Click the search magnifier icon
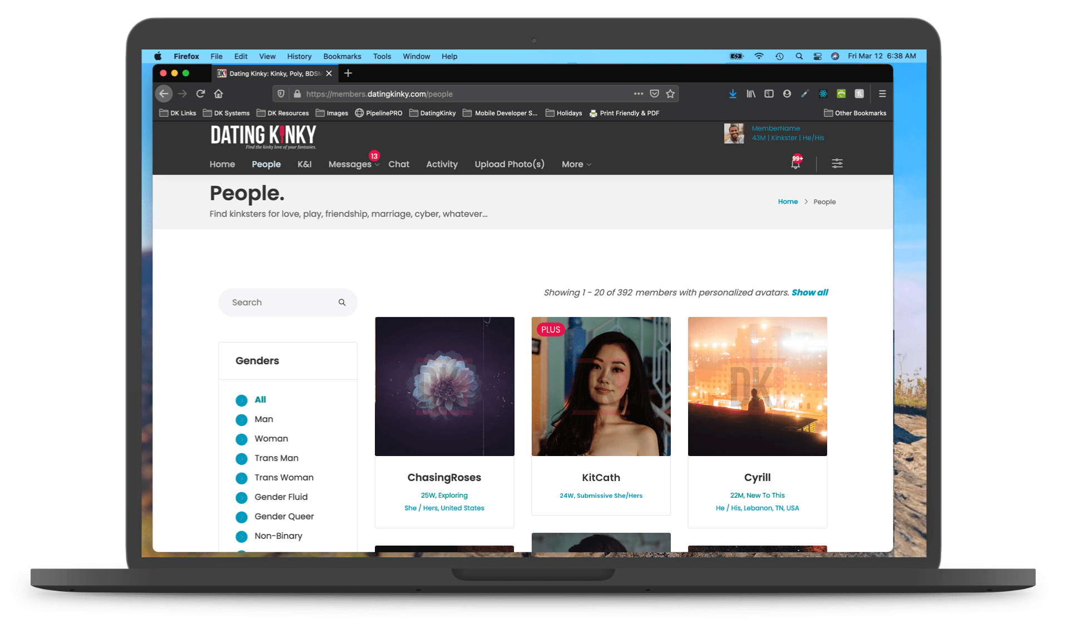The height and width of the screenshot is (619, 1068). (342, 303)
